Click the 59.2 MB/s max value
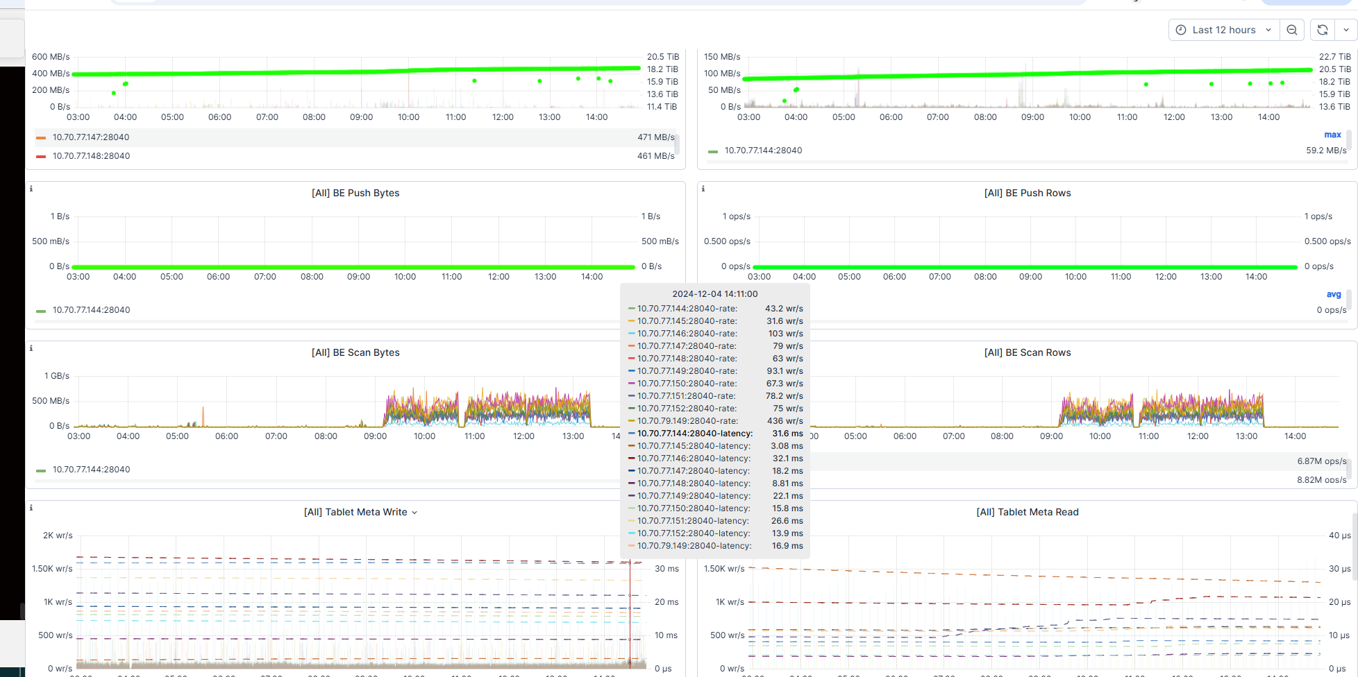1358x677 pixels. (1326, 151)
